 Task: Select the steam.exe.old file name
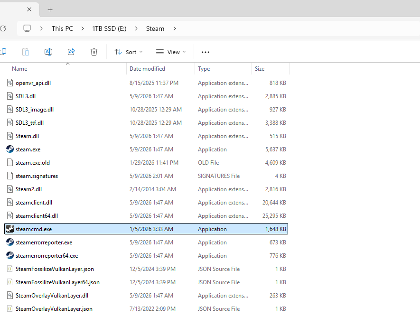pos(32,162)
